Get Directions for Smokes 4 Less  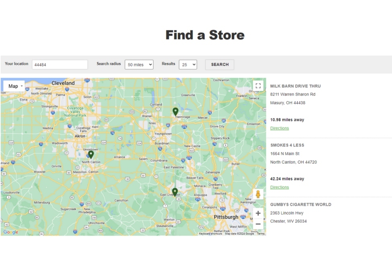pos(279,187)
